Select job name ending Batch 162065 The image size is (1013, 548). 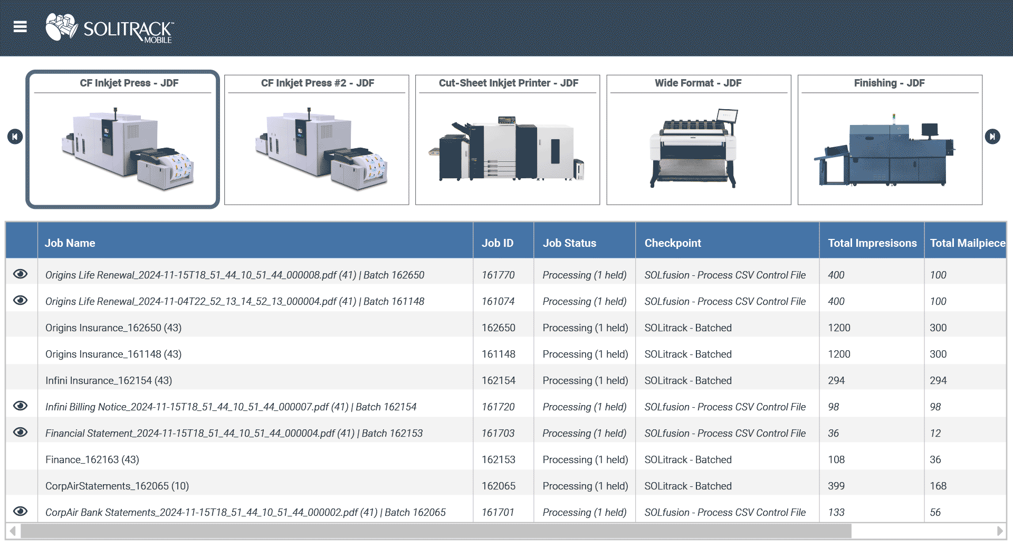pos(245,512)
